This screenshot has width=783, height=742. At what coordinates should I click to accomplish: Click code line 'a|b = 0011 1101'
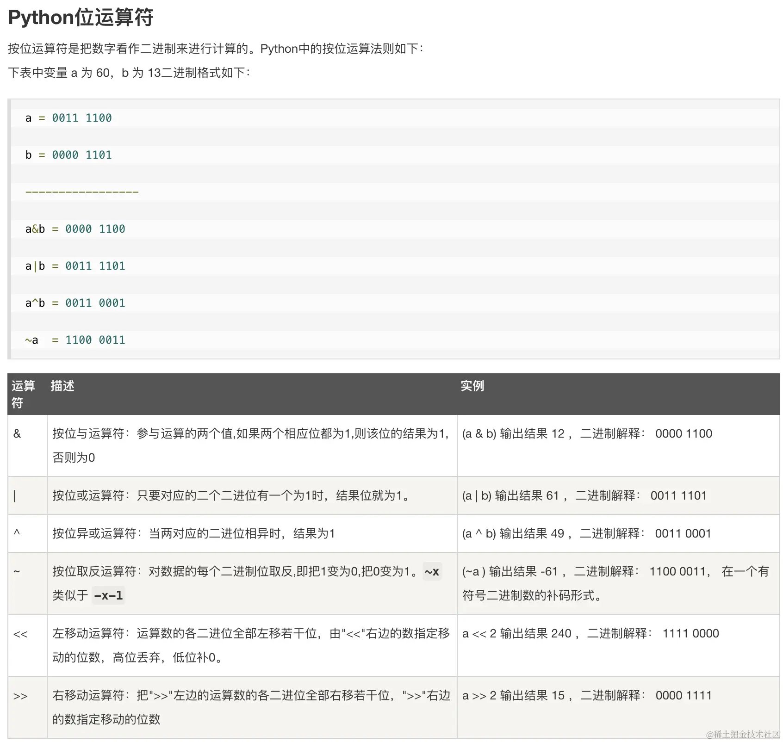(75, 266)
